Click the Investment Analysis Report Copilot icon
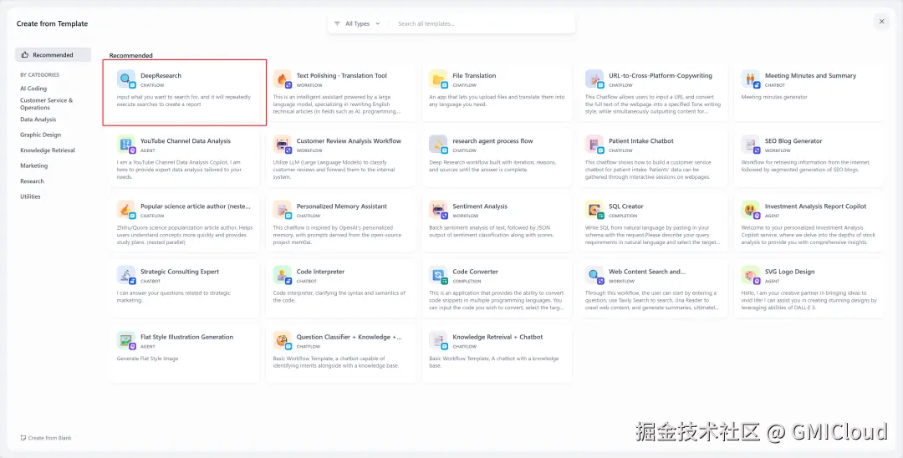Screen dimensions: 903x458 tap(750, 210)
